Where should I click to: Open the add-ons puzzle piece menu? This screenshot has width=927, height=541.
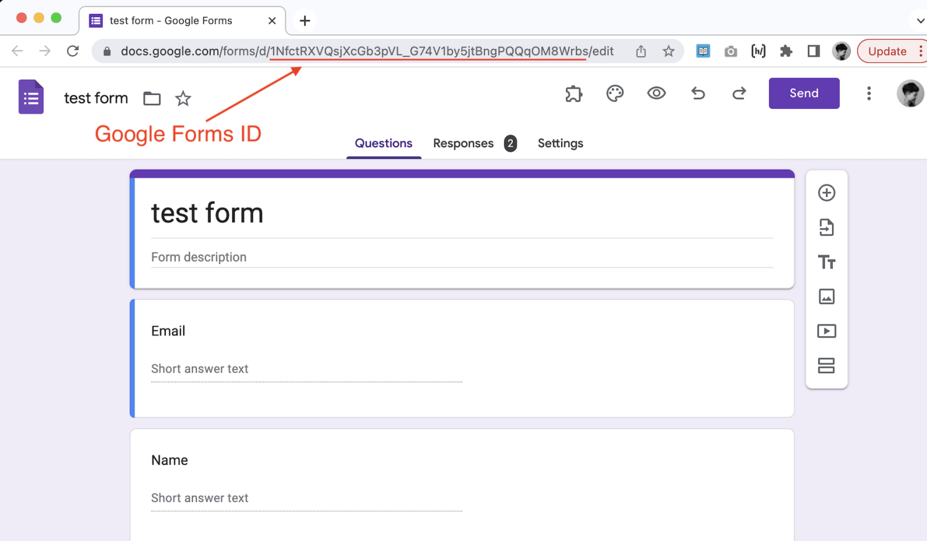click(573, 94)
